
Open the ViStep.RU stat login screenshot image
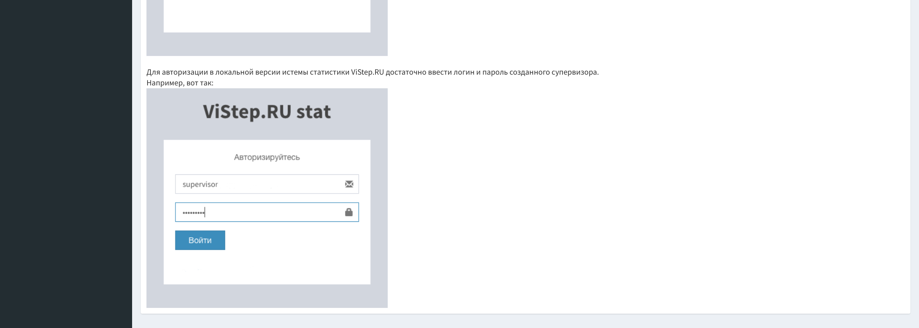[x=267, y=198]
